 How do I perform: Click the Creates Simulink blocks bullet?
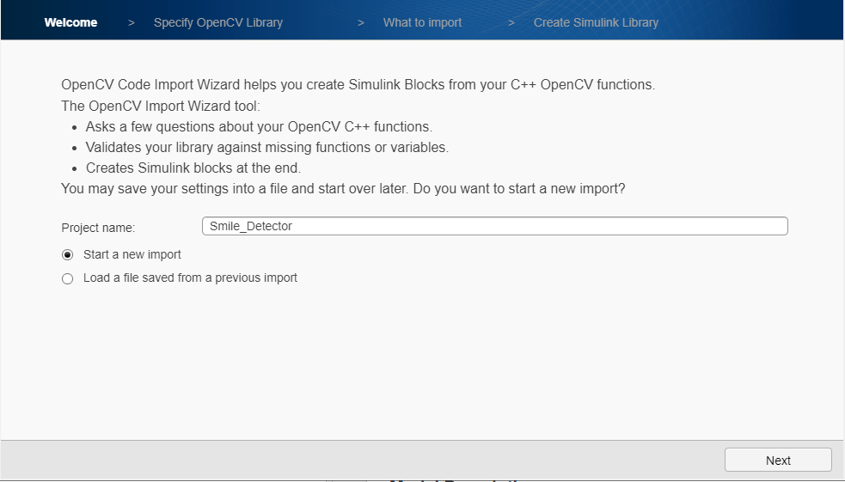click(x=193, y=168)
